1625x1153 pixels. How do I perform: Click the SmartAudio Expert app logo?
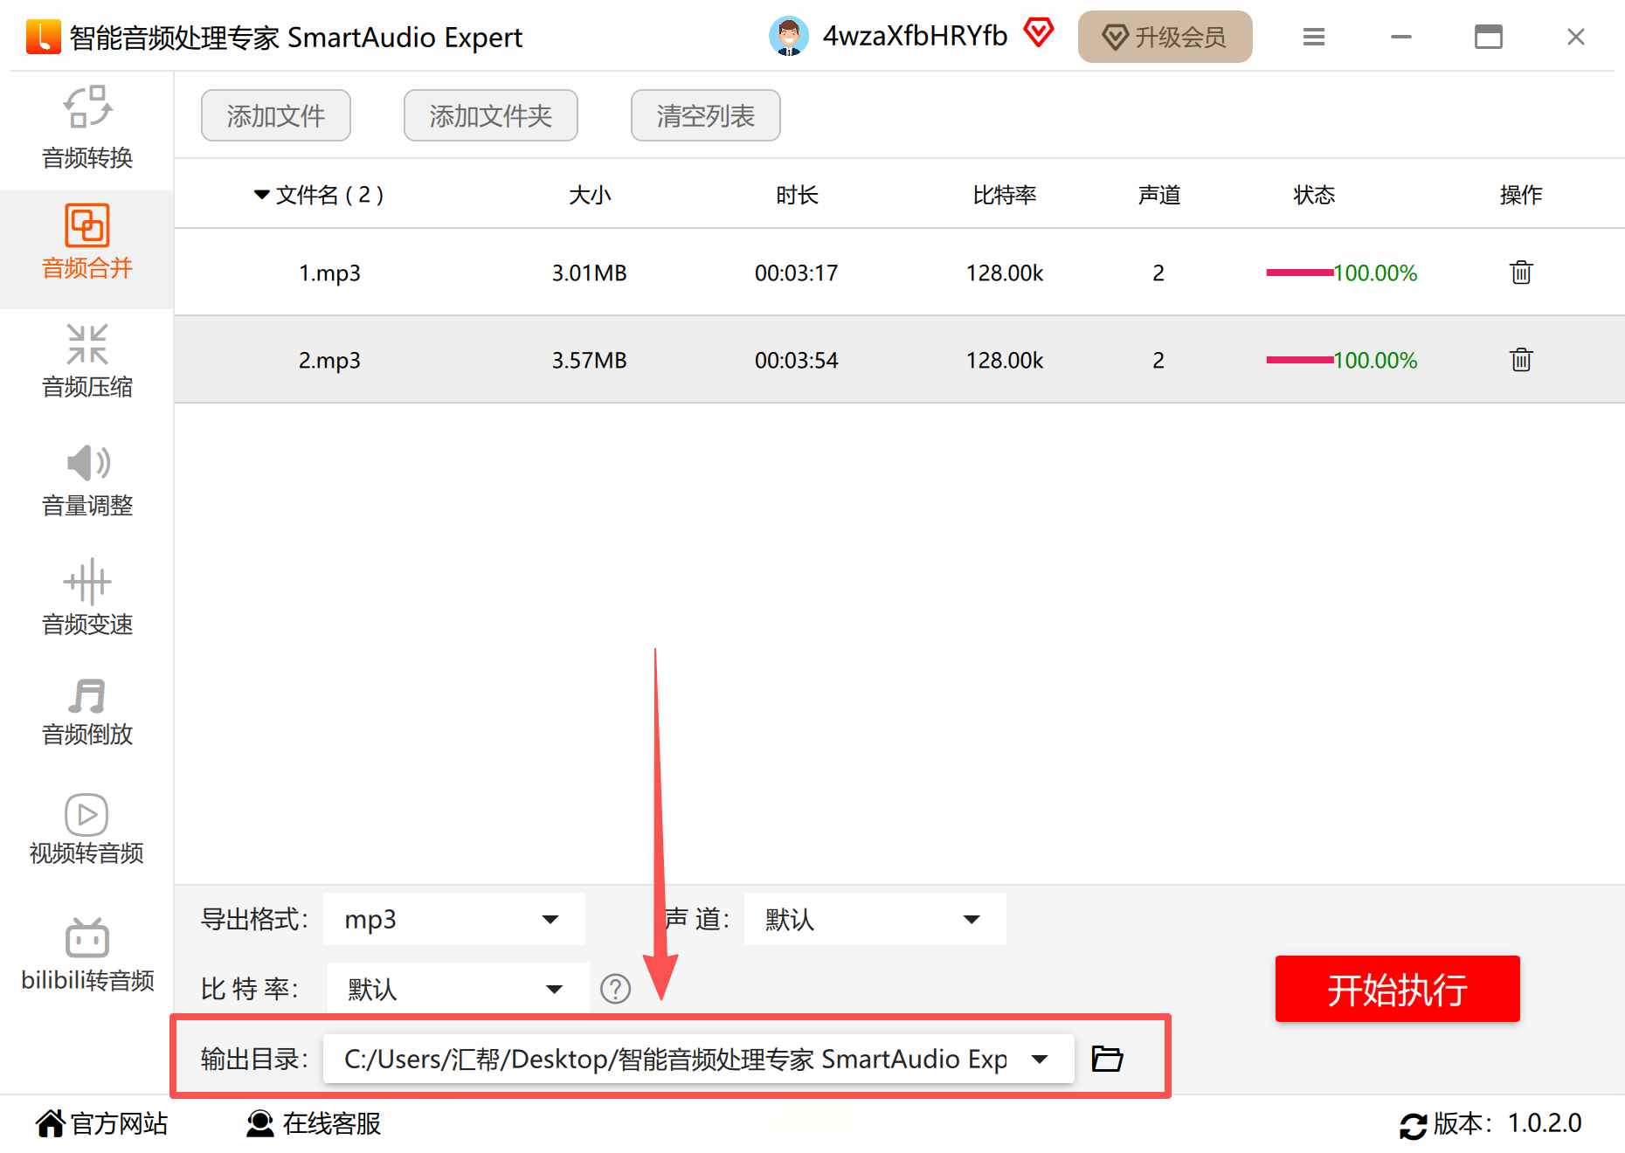click(x=43, y=37)
